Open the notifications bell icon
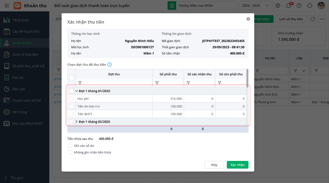 coord(288,6)
